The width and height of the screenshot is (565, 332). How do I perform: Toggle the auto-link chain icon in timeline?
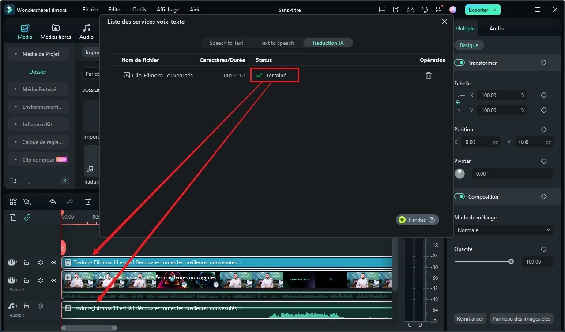click(x=27, y=218)
